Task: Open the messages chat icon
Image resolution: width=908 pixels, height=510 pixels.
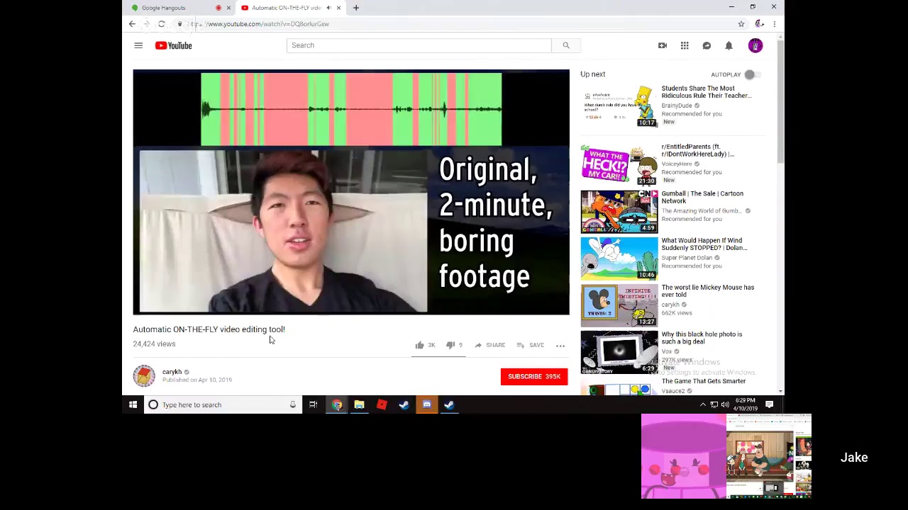Action: click(707, 45)
